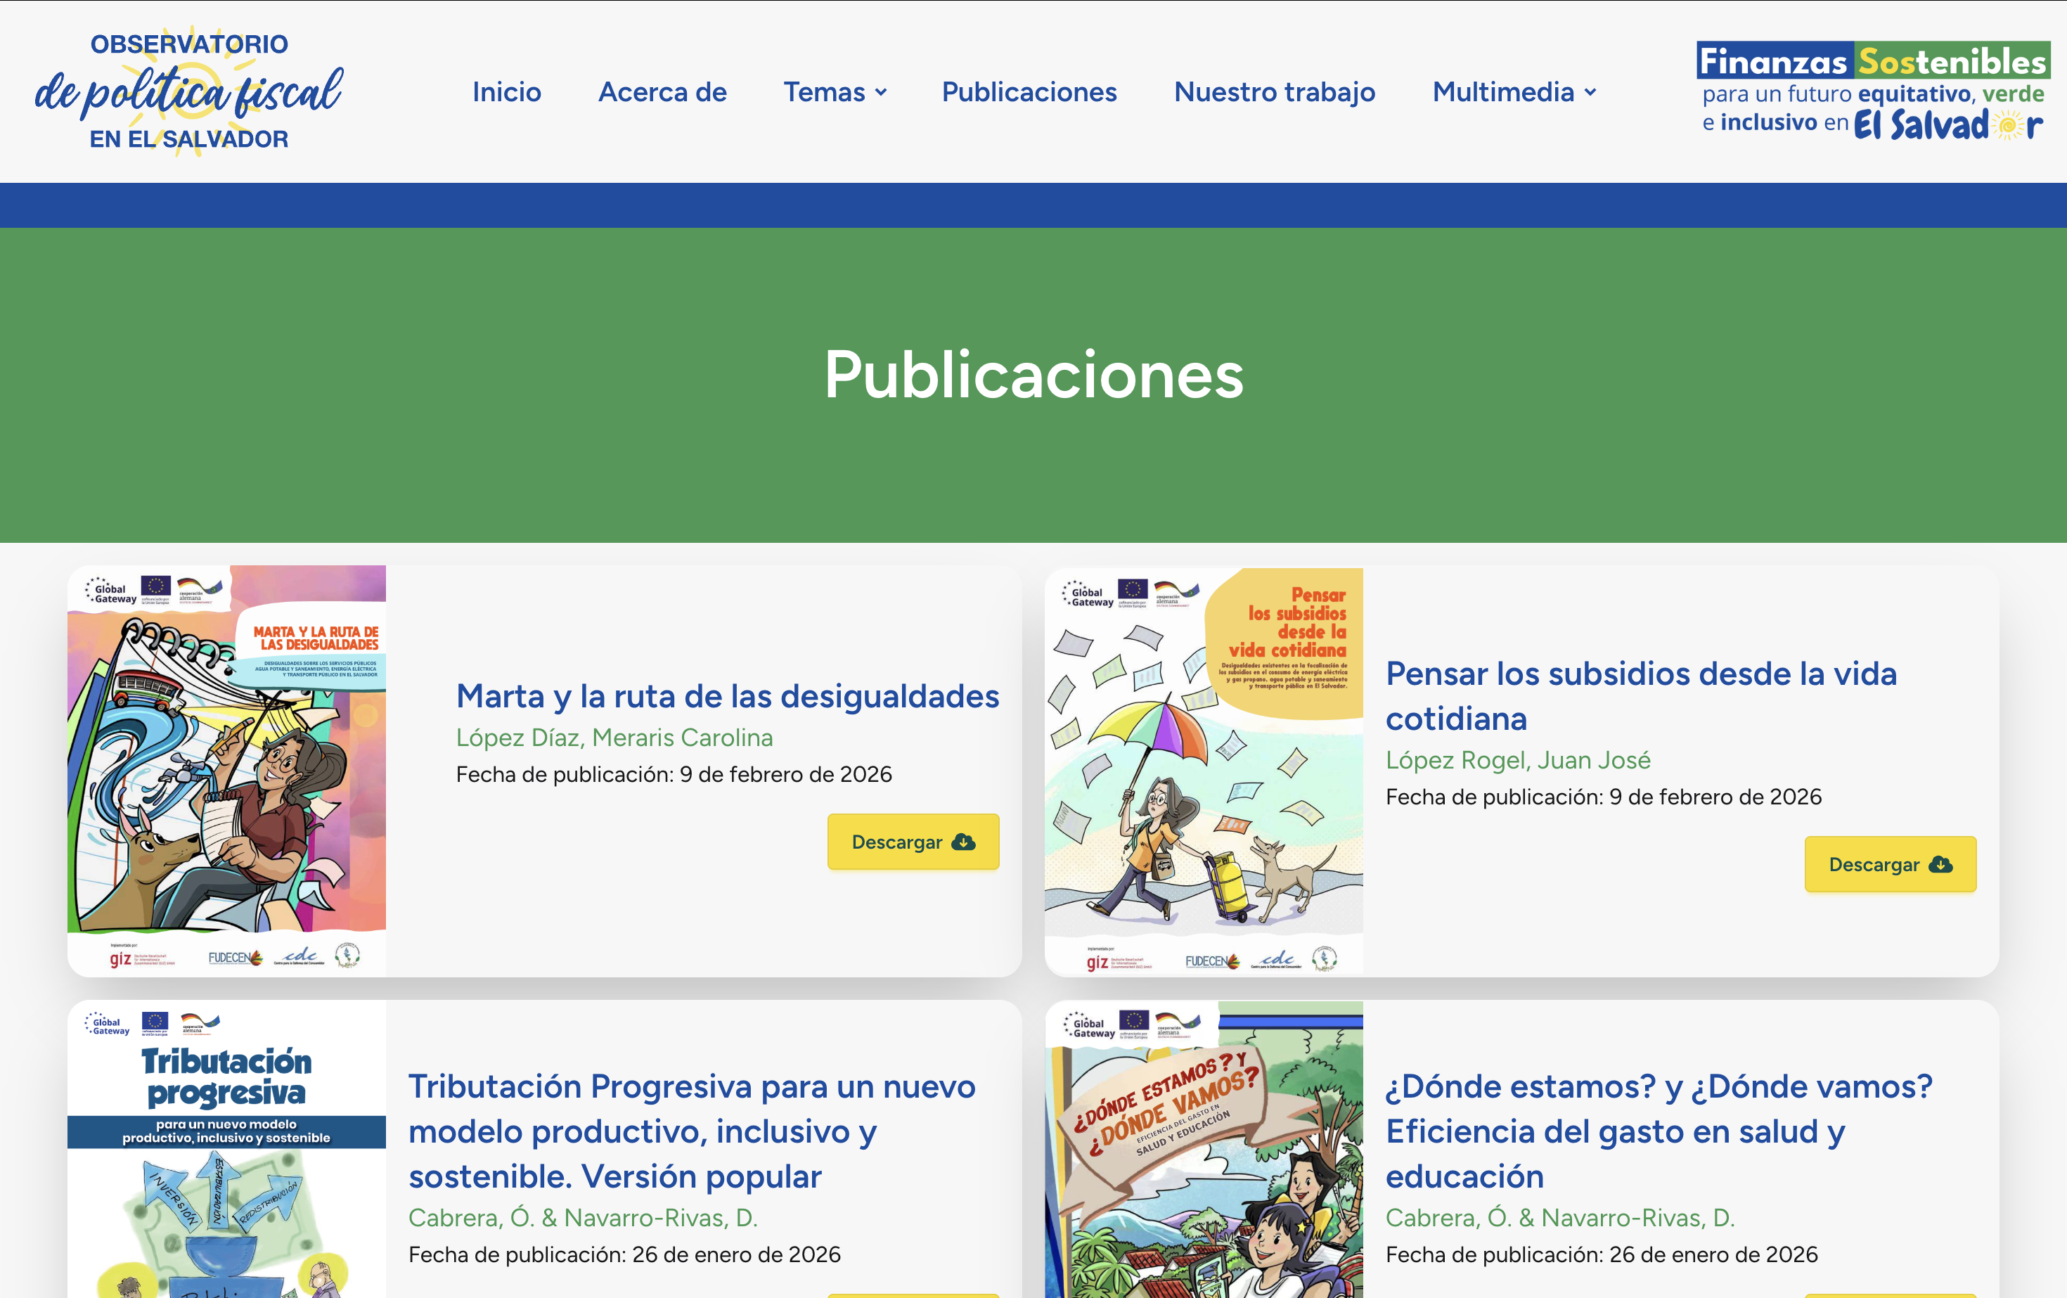This screenshot has width=2067, height=1298.
Task: Download Pensar los subsidios publication
Action: point(1890,863)
